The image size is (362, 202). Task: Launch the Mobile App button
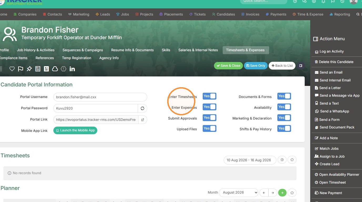[x=75, y=130]
